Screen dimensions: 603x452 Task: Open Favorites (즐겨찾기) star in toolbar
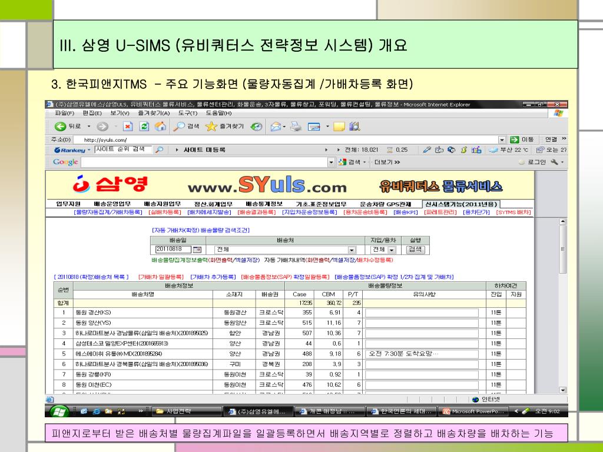pos(225,127)
